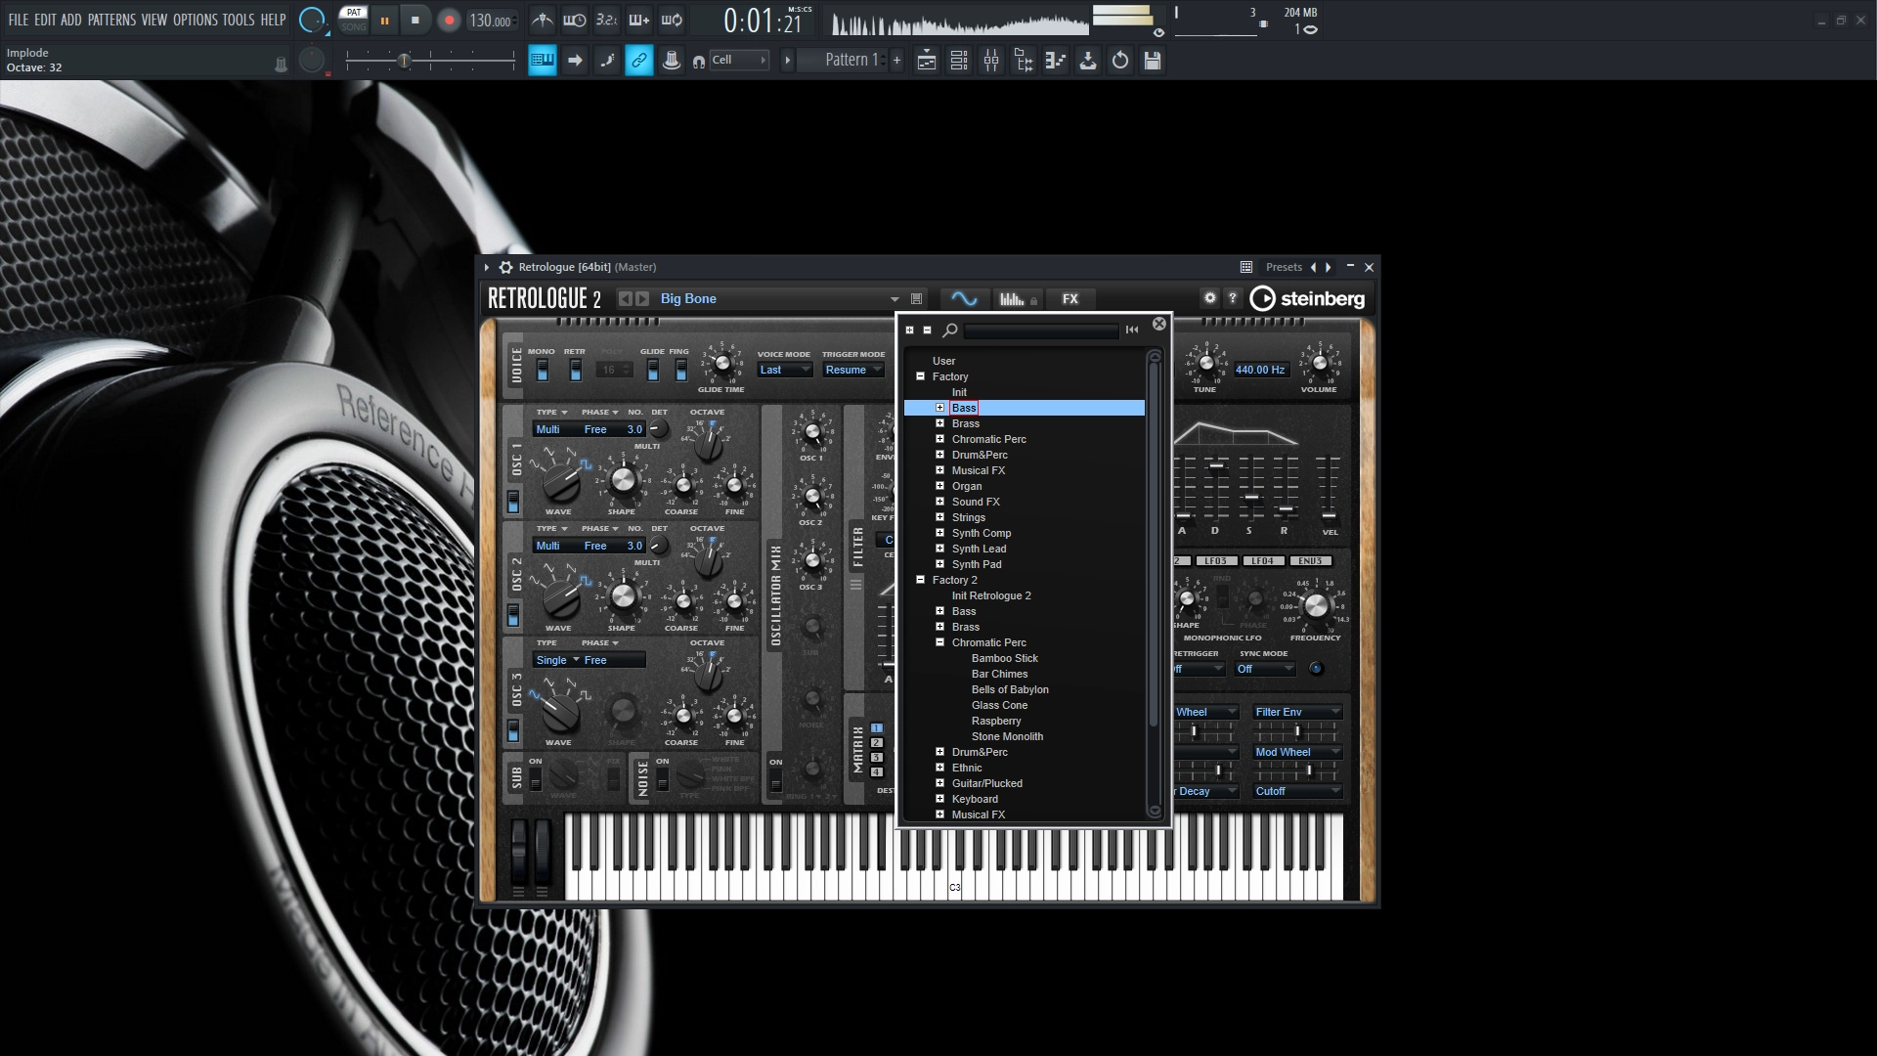Screen dimensions: 1877x1056
Task: Click the render/export download icon
Action: [1088, 61]
